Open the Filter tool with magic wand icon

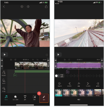coord(44,98)
